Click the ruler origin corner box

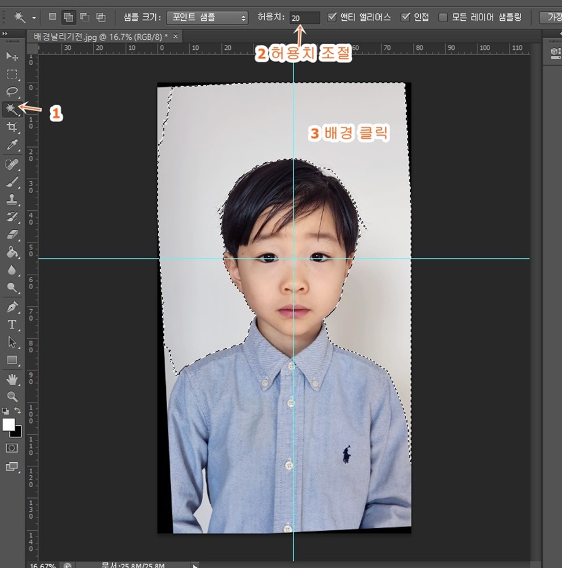(x=33, y=49)
